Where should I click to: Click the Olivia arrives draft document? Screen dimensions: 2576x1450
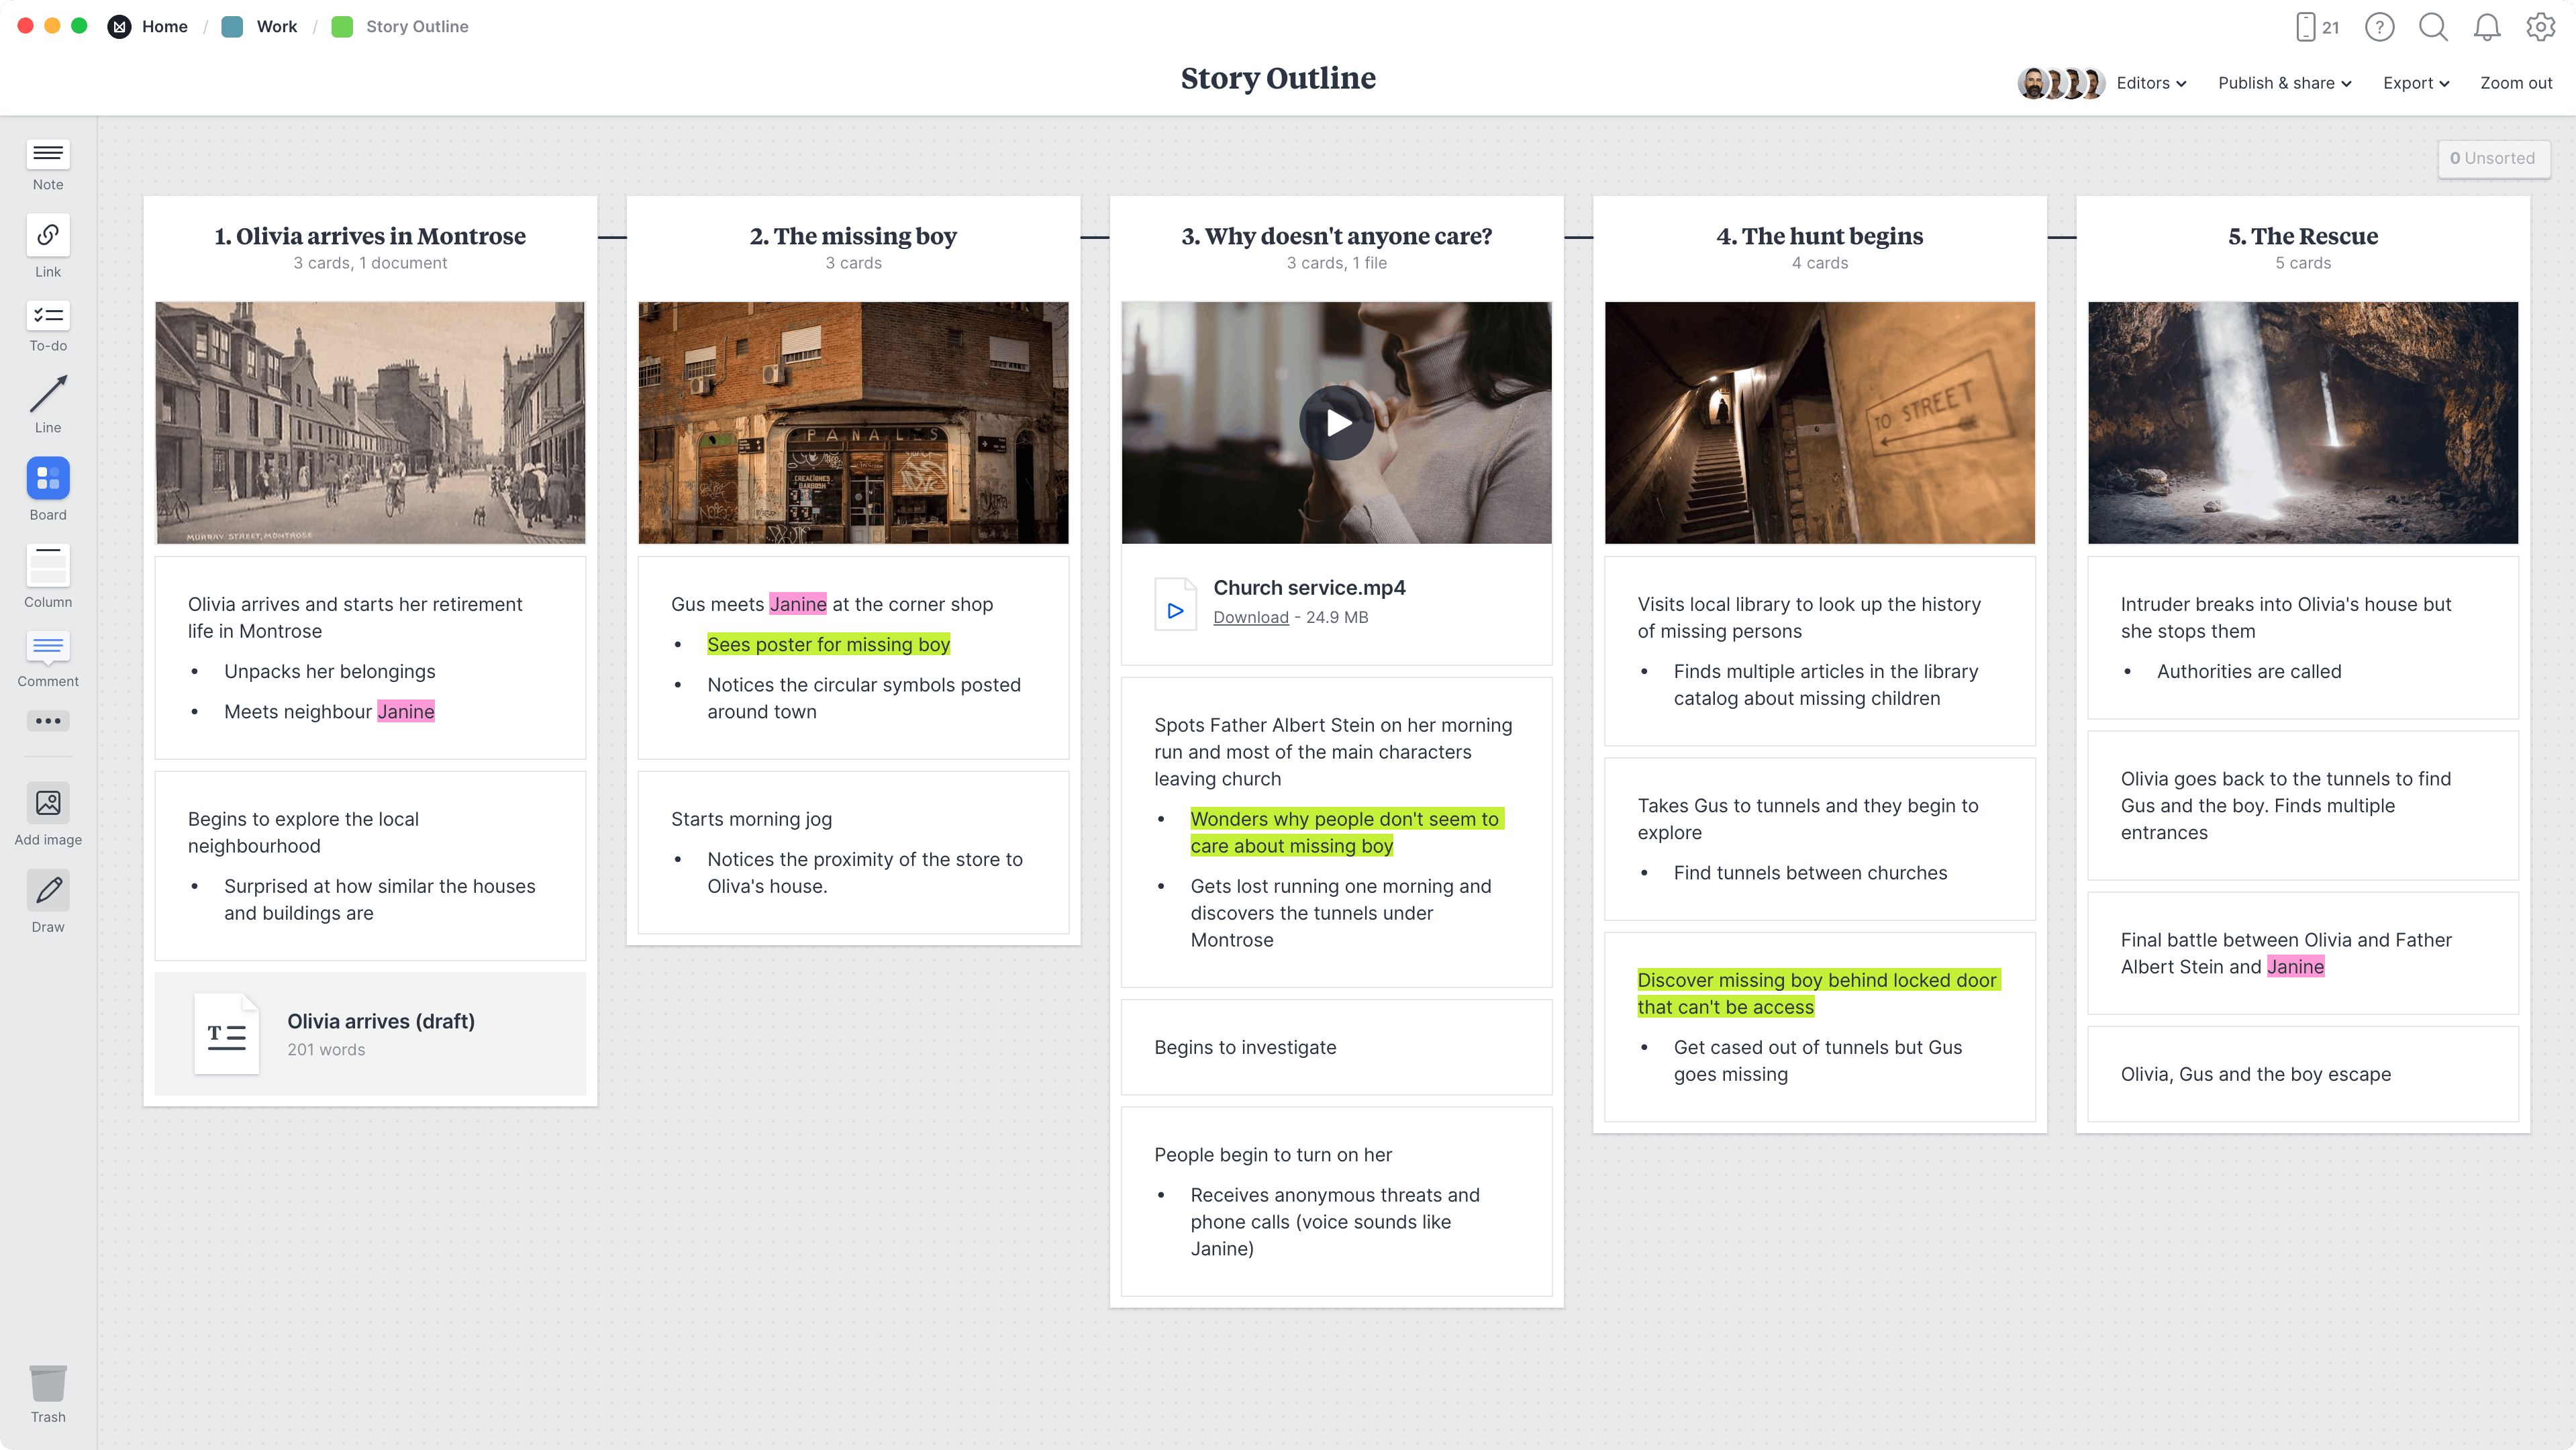(370, 1034)
